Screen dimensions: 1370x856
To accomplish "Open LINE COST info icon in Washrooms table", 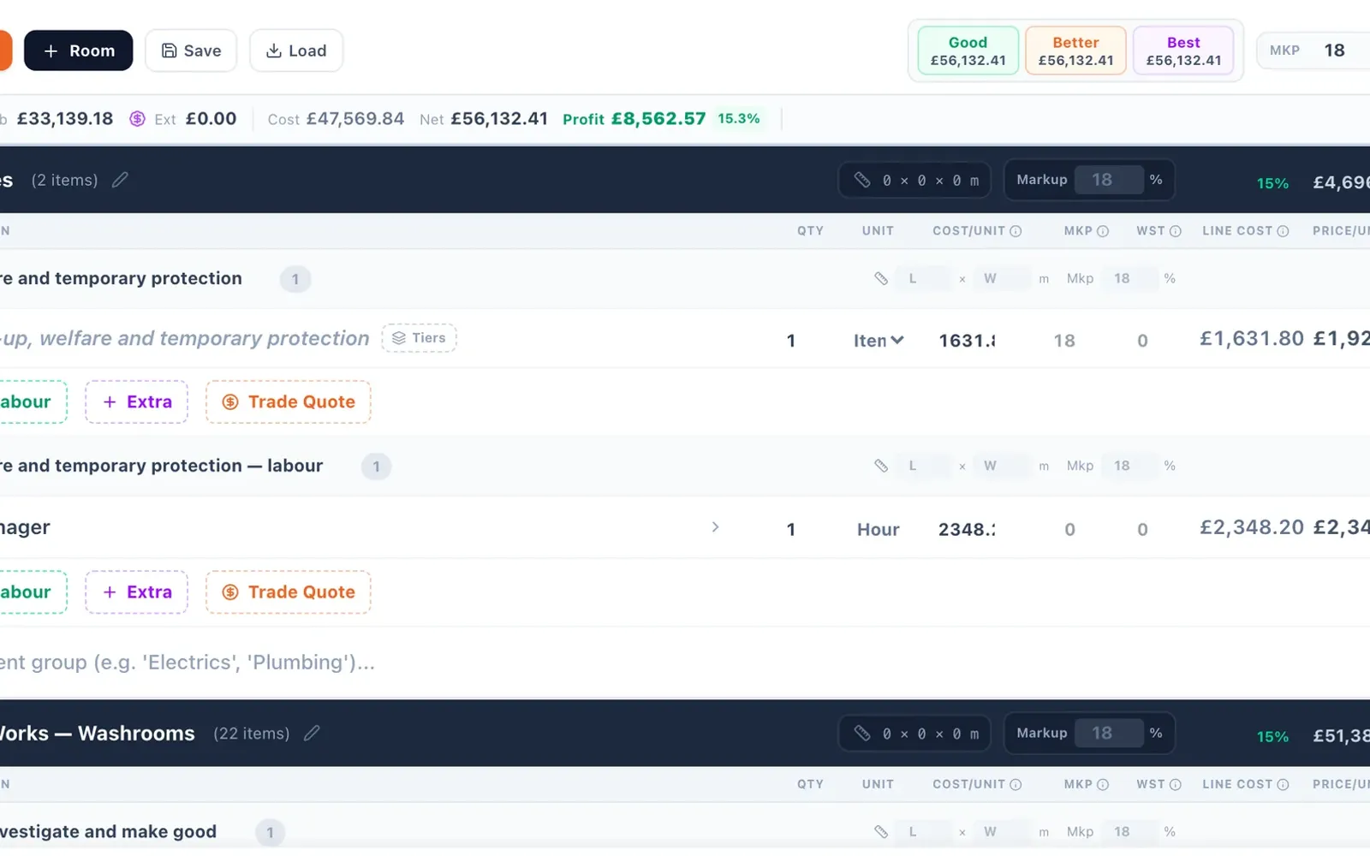I will tap(1283, 784).
